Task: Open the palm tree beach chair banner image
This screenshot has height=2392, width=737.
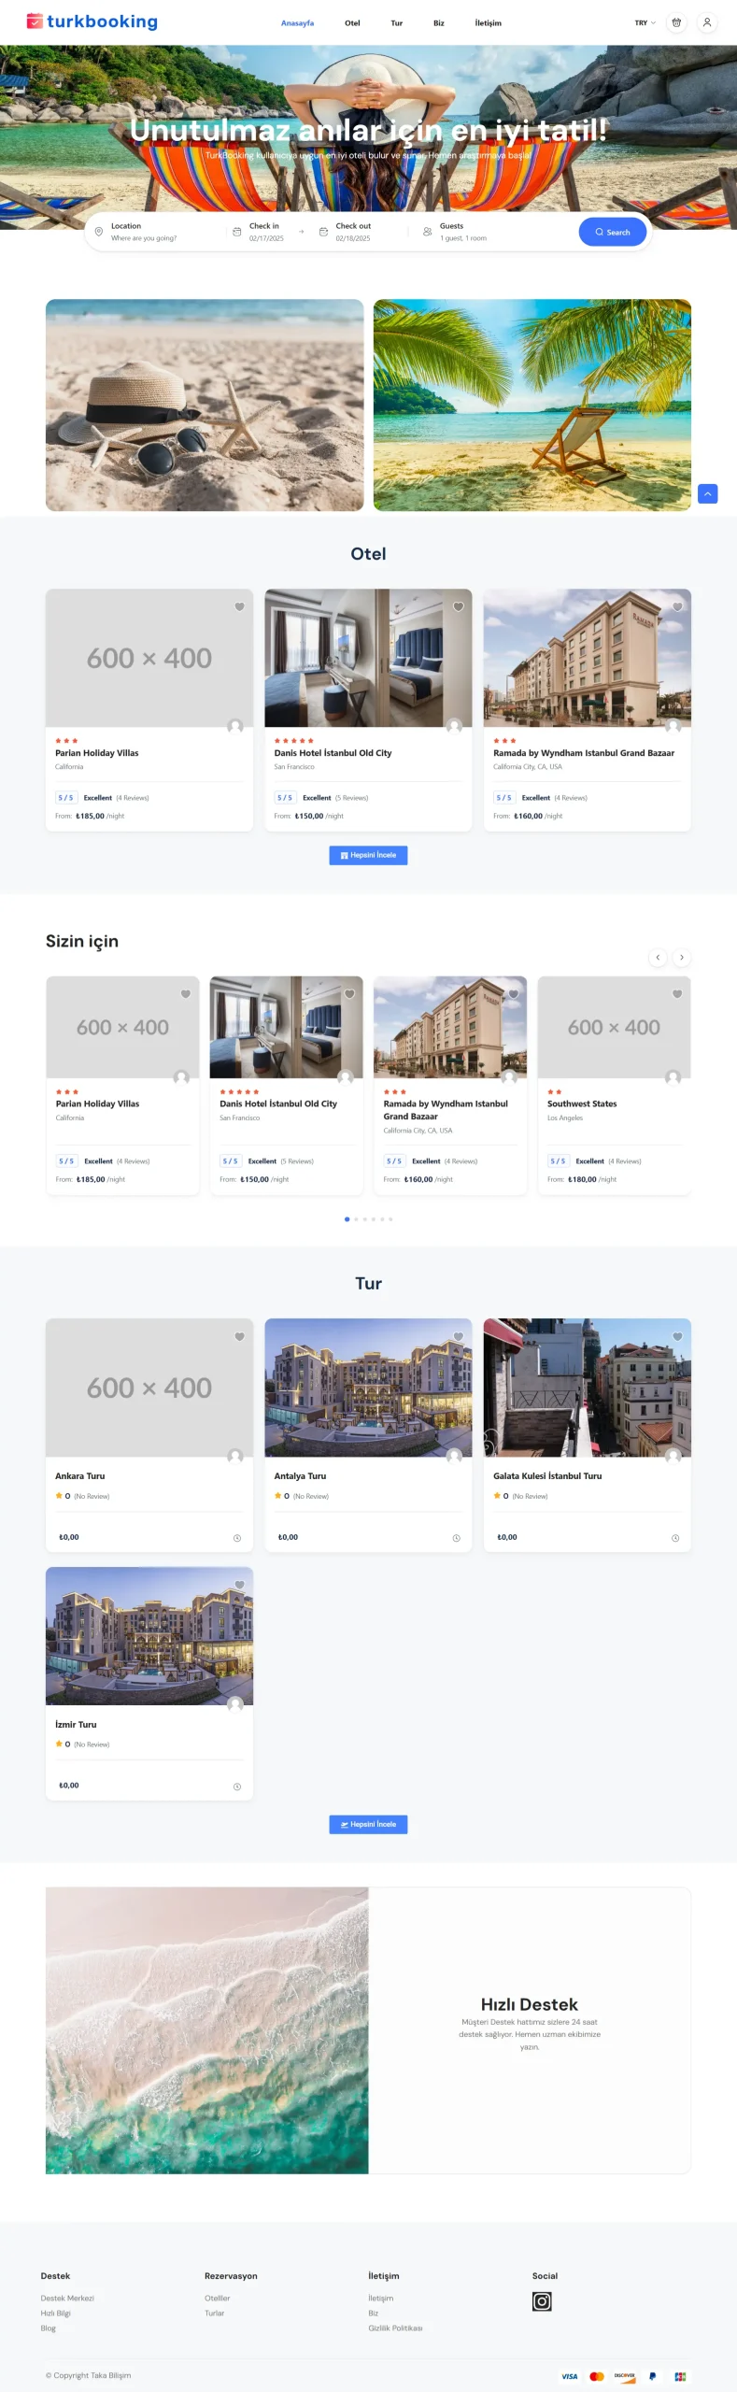Action: tap(532, 405)
